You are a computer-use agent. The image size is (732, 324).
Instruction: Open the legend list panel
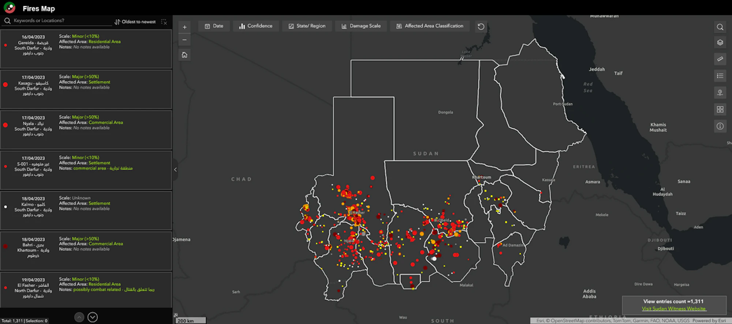(720, 76)
